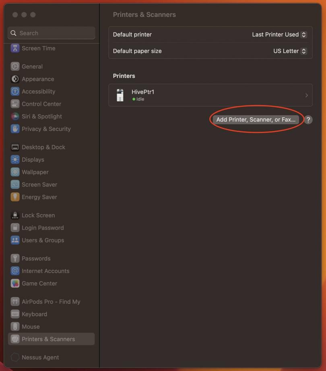This screenshot has width=326, height=371.
Task: Open AirPods Pro - Find My label
Action: pos(51,302)
